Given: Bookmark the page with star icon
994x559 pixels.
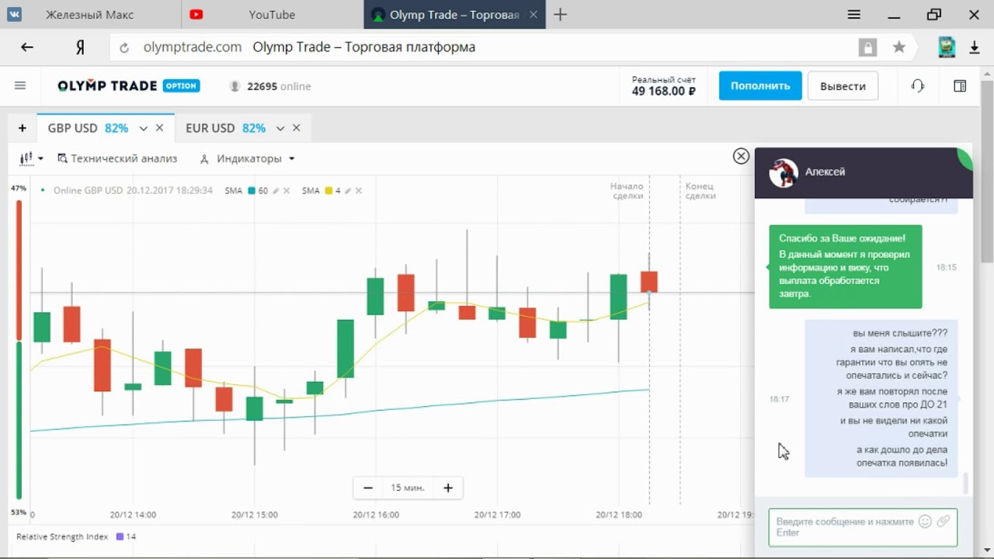Looking at the screenshot, I should click(x=899, y=47).
